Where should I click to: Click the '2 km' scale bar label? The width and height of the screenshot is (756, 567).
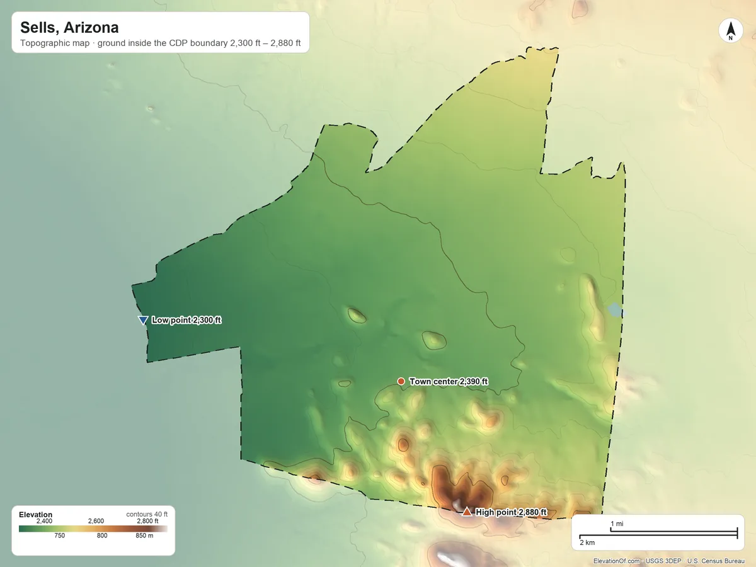point(587,542)
